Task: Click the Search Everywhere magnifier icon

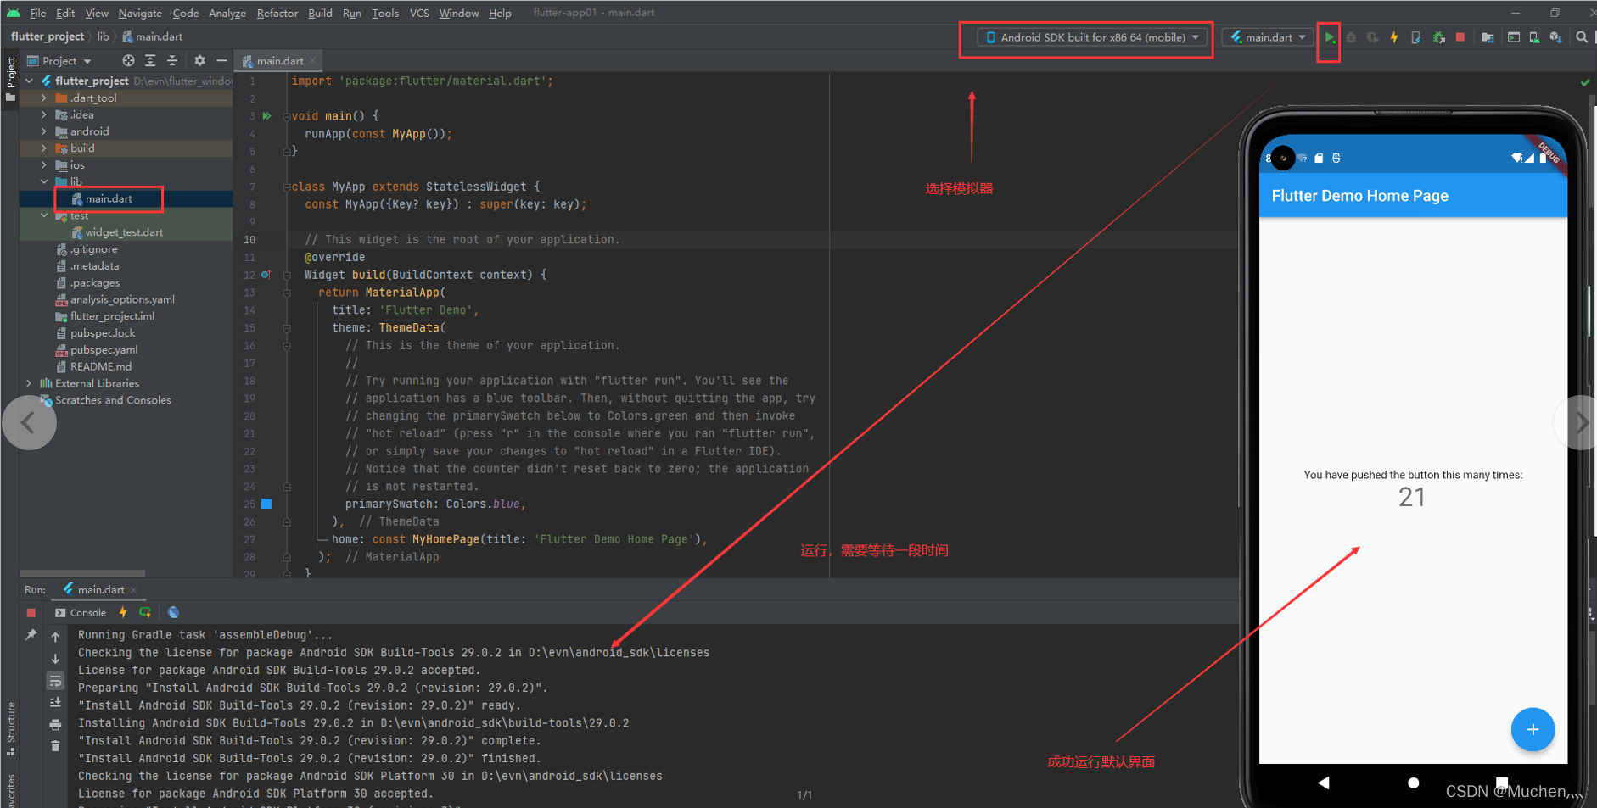Action: click(1582, 38)
